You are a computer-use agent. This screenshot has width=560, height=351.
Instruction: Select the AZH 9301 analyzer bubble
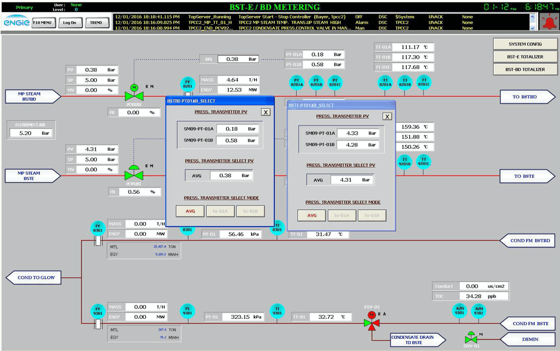pos(460,311)
